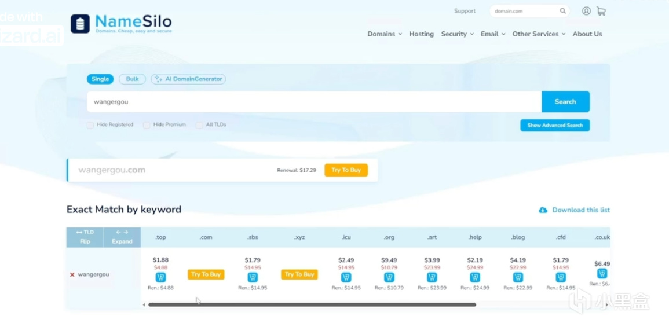The height and width of the screenshot is (323, 669).
Task: Expand the TLD table columns
Action: click(122, 237)
